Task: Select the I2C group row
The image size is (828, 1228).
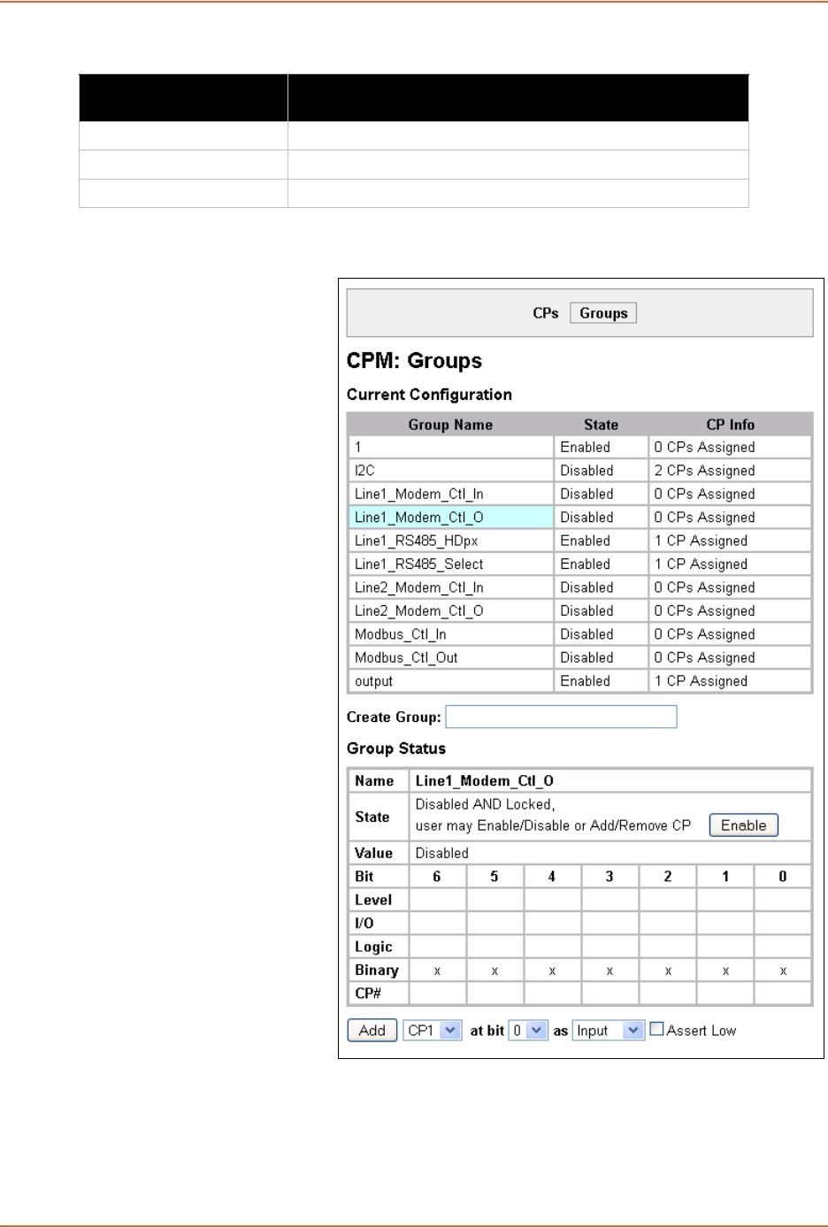Action: pyautogui.click(x=364, y=471)
